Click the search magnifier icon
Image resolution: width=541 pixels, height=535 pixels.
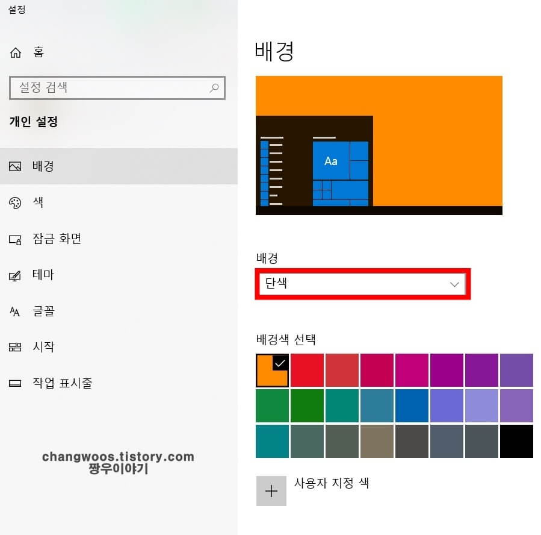(x=214, y=88)
